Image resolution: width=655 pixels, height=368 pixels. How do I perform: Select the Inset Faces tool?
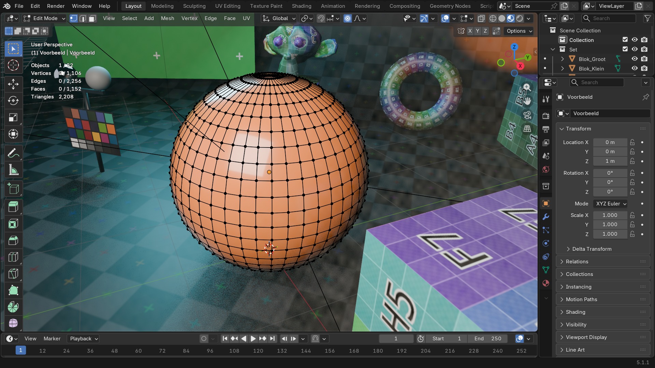click(13, 224)
